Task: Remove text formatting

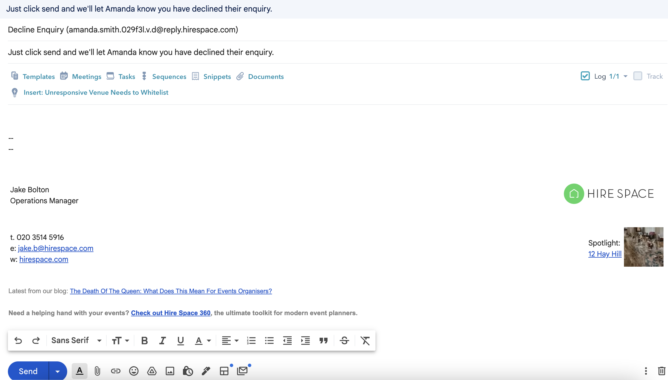Action: click(x=365, y=341)
